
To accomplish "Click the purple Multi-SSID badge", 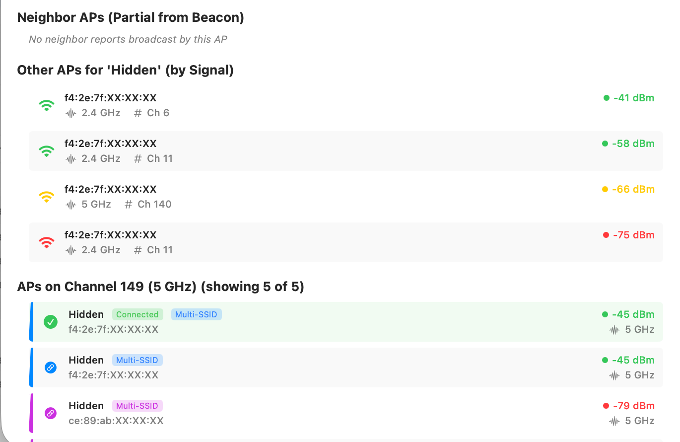I will 137,406.
